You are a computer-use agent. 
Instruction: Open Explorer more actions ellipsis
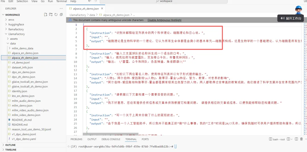(61, 9)
